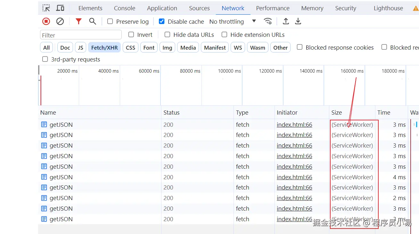Clear the network log
The image size is (419, 234).
point(60,21)
